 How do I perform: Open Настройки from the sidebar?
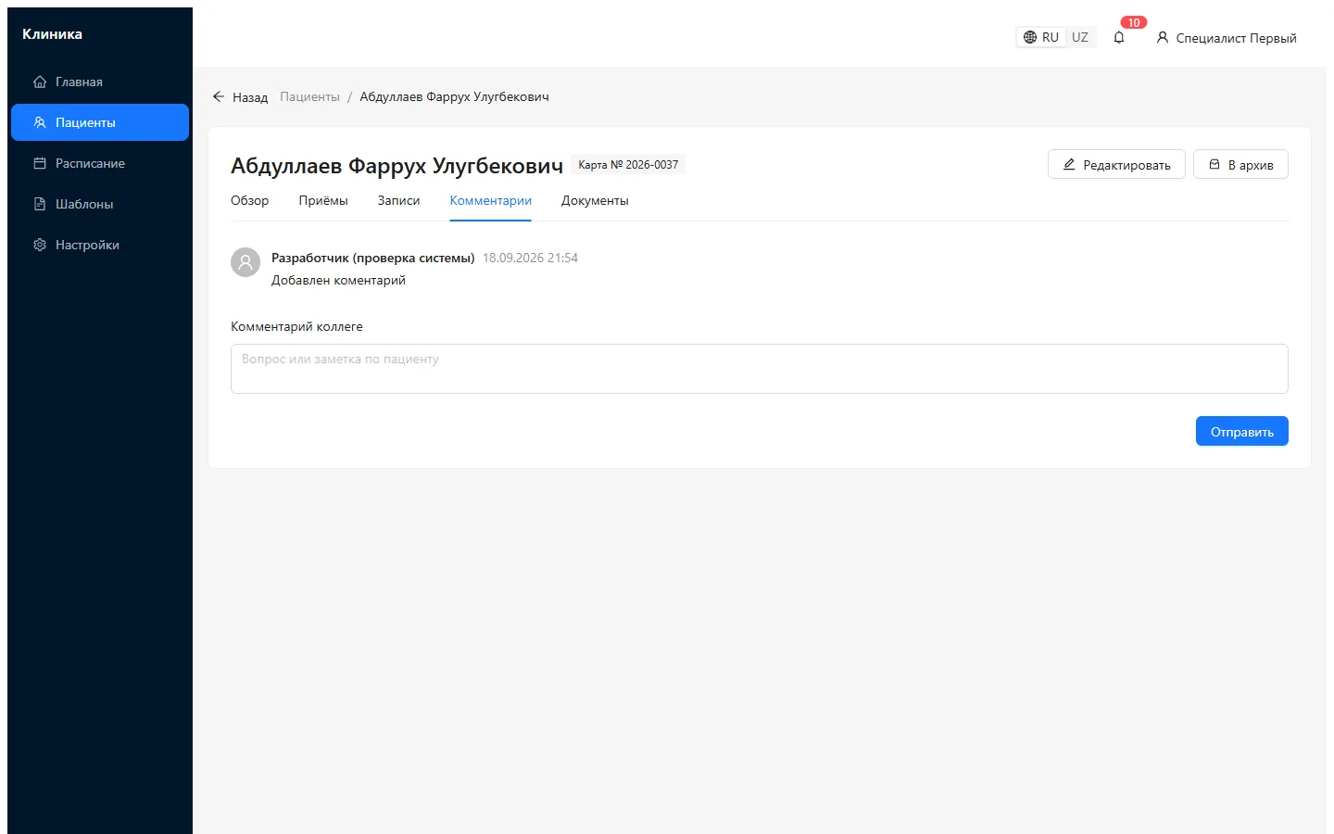(100, 245)
